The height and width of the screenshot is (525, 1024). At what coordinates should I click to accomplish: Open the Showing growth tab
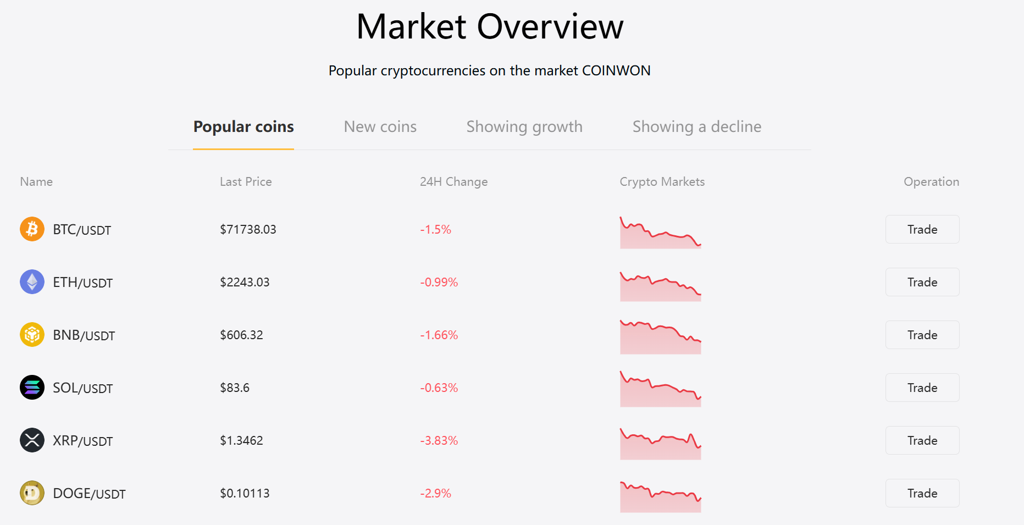coord(524,127)
